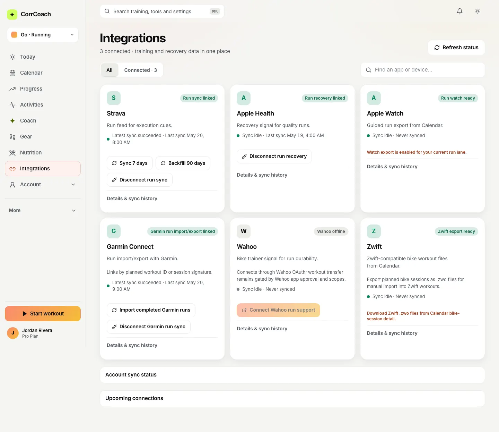Click the Strava S avatar icon
The height and width of the screenshot is (432, 499).
point(114,98)
